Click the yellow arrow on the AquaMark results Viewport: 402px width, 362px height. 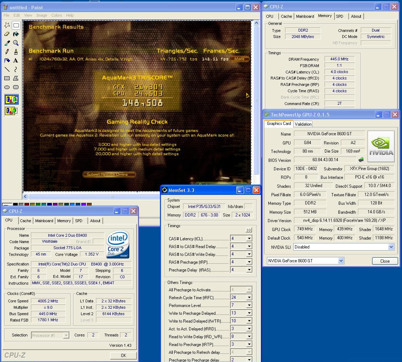(247, 95)
